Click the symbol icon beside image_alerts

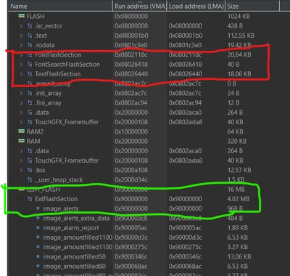coord(38,208)
